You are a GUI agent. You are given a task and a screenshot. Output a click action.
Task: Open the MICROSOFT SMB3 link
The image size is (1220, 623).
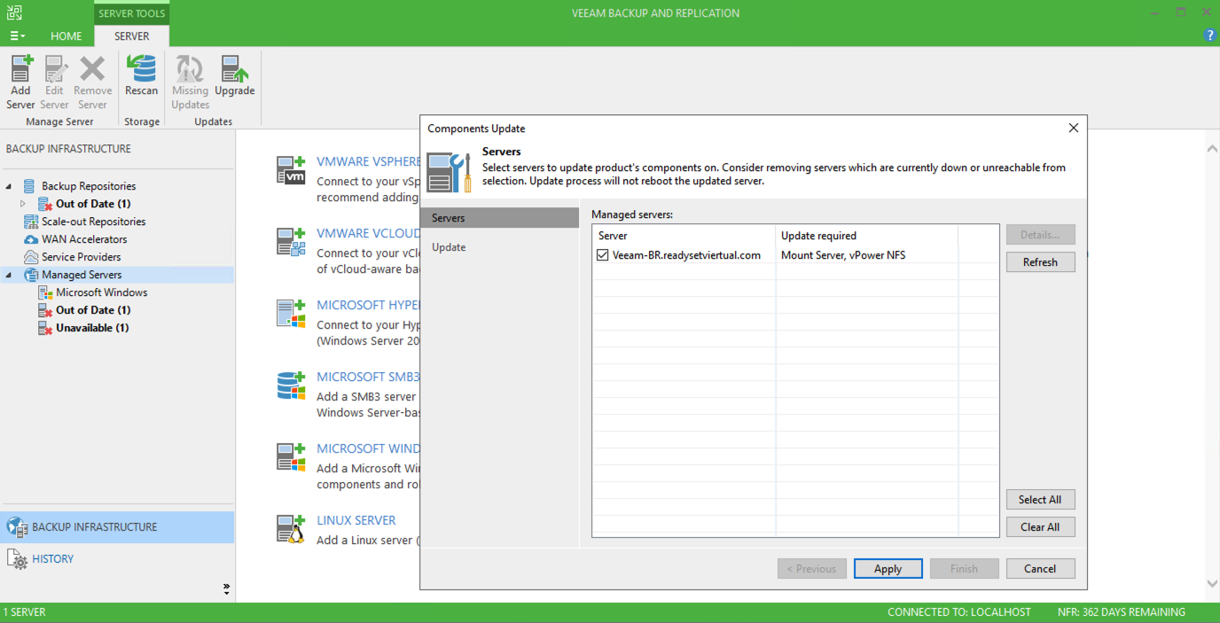368,378
